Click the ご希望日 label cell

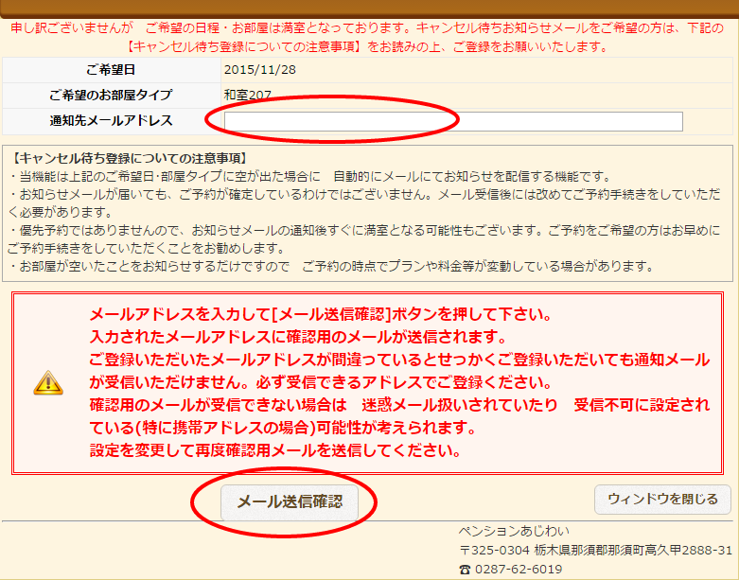(x=112, y=70)
